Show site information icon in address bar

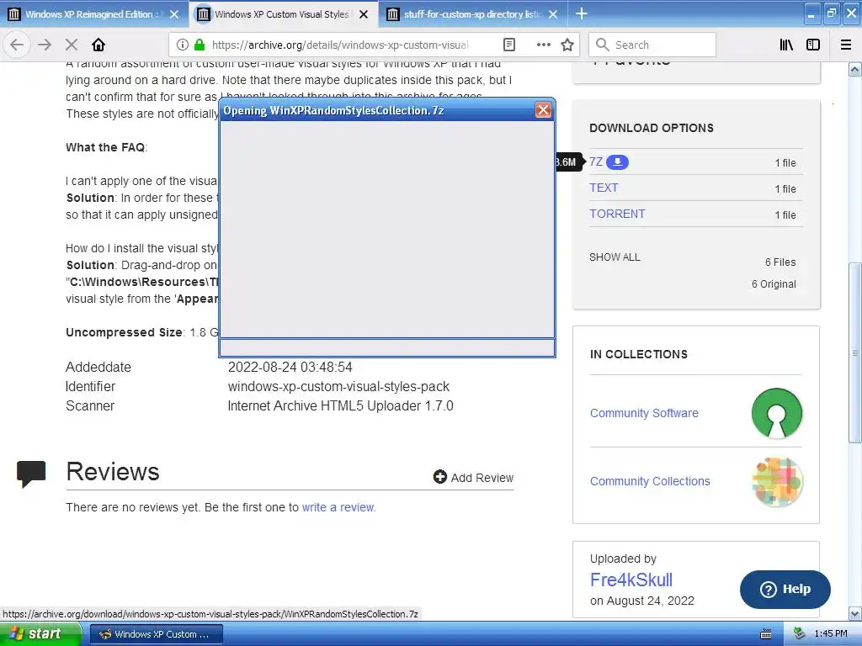click(183, 45)
